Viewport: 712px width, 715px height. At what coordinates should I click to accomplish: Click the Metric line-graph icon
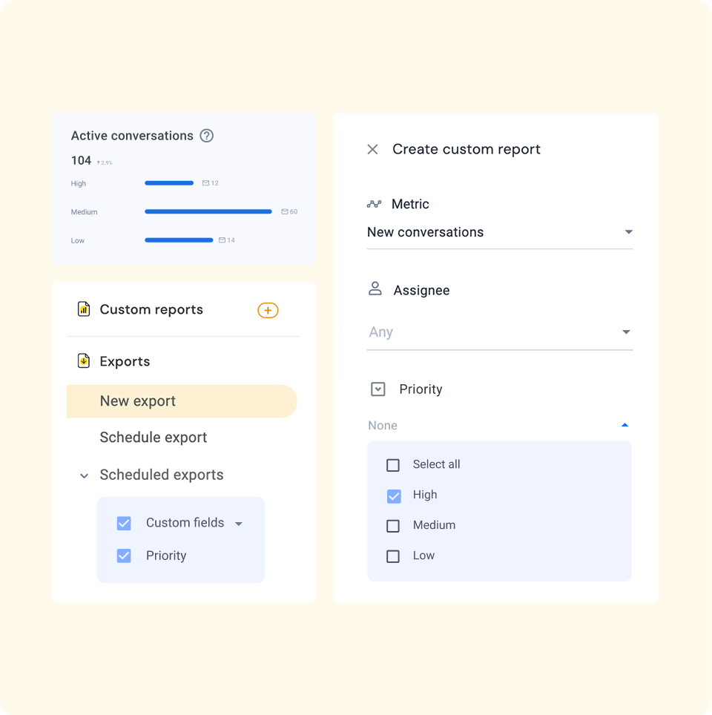pos(373,204)
